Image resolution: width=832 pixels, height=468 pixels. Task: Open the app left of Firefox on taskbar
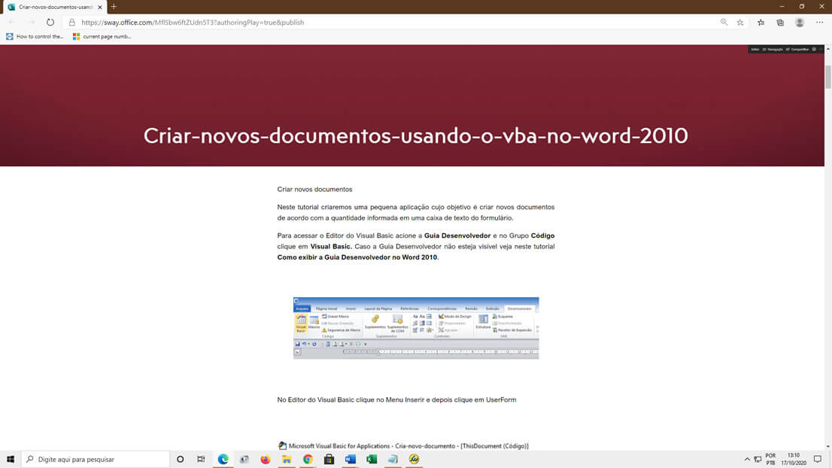pyautogui.click(x=244, y=459)
